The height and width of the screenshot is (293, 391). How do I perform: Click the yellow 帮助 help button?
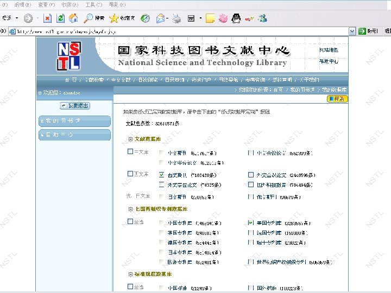coord(337,99)
